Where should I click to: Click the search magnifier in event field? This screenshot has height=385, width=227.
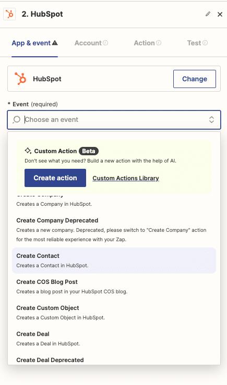[x=17, y=120]
